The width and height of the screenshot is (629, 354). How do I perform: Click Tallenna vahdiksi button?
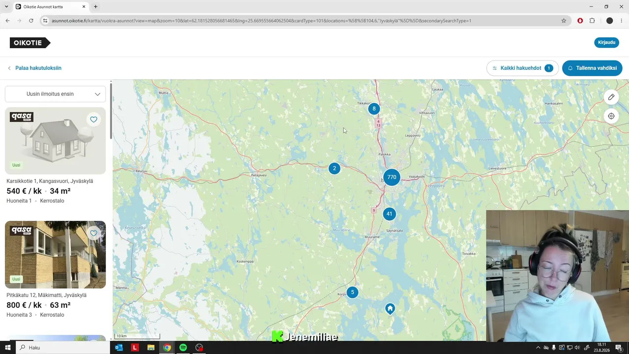point(592,68)
